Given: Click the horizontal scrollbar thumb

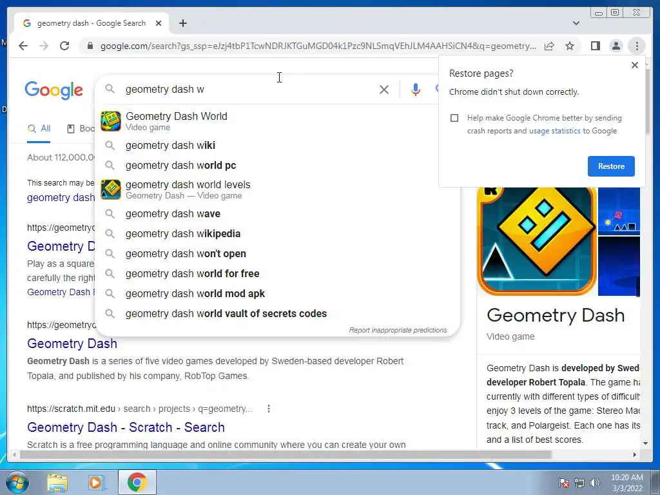Looking at the screenshot, I should 286,455.
